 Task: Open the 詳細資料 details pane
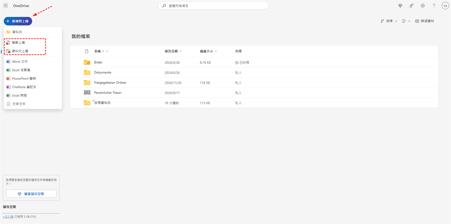pos(425,21)
